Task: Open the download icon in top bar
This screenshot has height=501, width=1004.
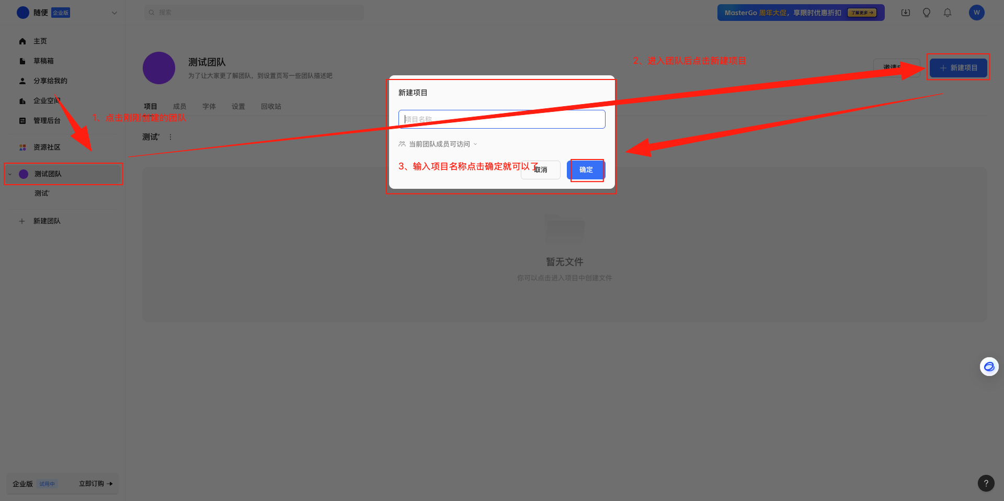Action: tap(906, 13)
